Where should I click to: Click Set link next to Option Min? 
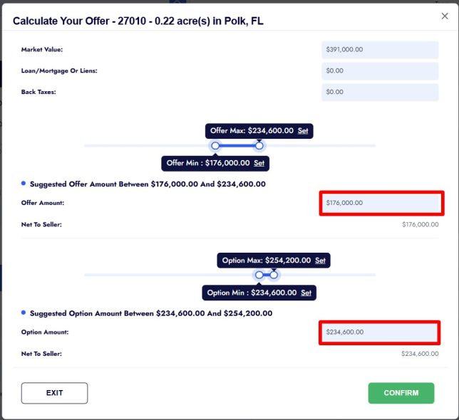pyautogui.click(x=306, y=293)
